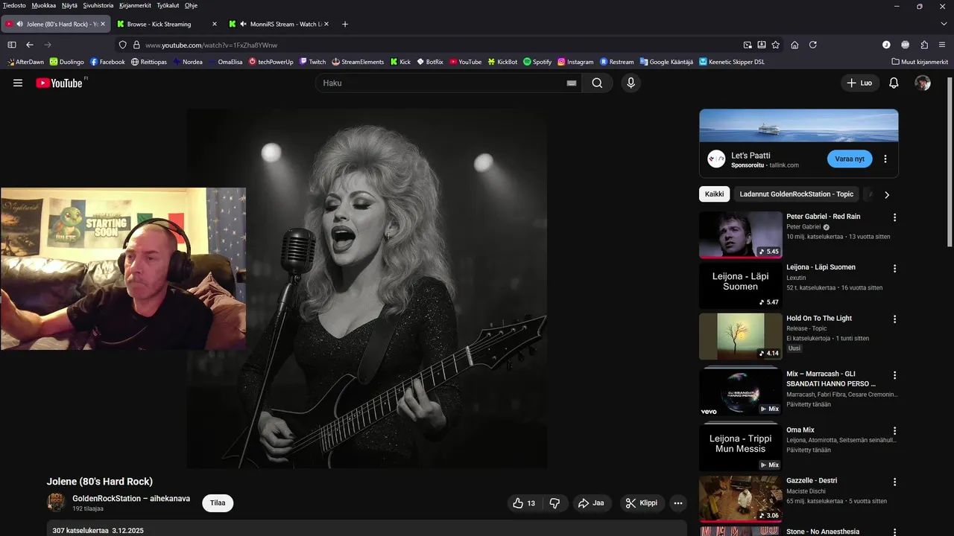Select the Kaikki filter chip
The height and width of the screenshot is (536, 954).
click(x=714, y=194)
